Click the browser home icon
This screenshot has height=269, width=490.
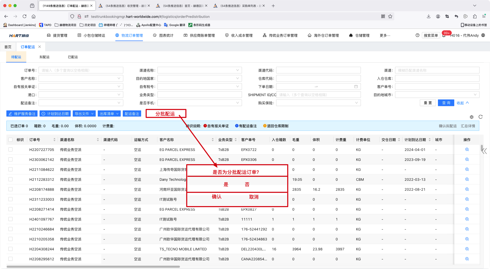click(x=33, y=17)
